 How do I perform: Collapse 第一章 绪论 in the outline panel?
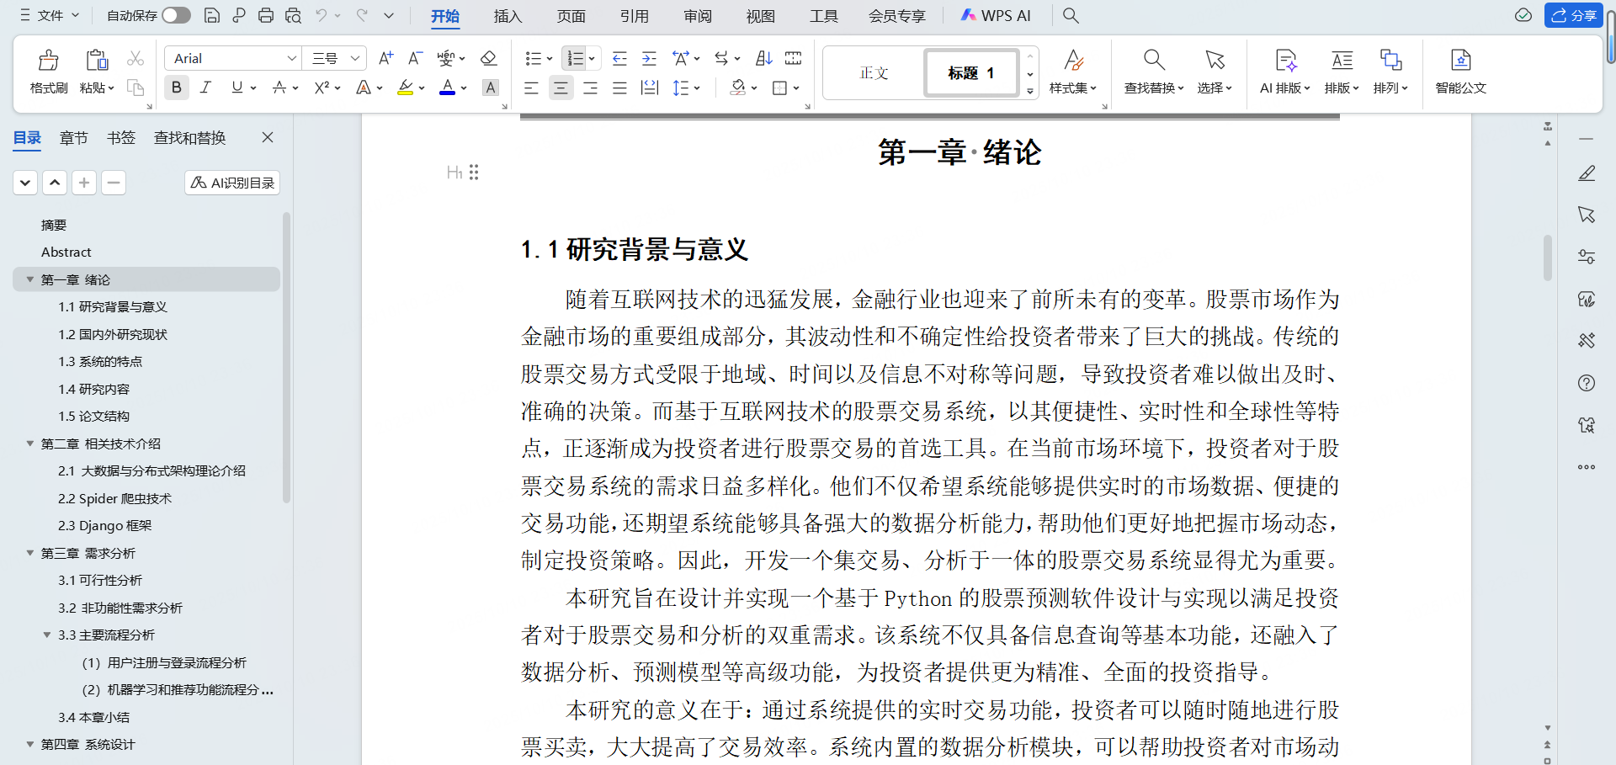point(29,279)
